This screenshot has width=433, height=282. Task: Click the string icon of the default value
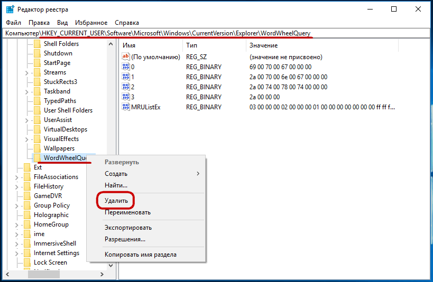click(126, 57)
